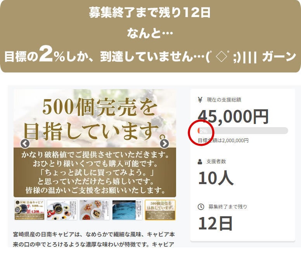Click the 10人 supporters count
301x255 pixels.
pos(215,178)
